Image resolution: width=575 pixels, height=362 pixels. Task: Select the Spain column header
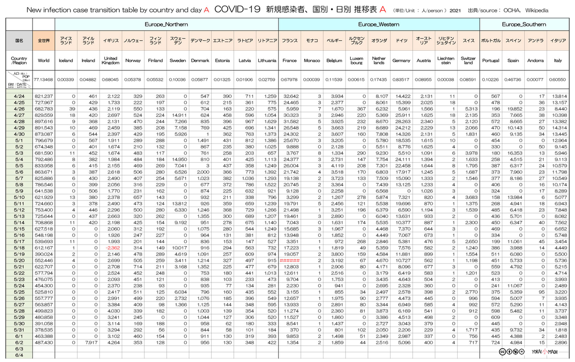pyautogui.click(x=513, y=61)
